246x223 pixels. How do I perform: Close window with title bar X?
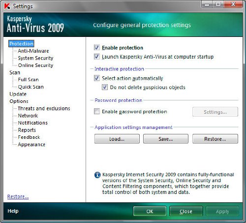[233, 4]
